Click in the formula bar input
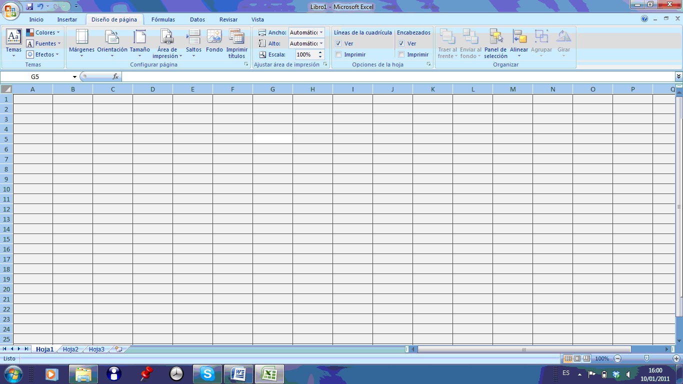This screenshot has width=683, height=384. [397, 76]
